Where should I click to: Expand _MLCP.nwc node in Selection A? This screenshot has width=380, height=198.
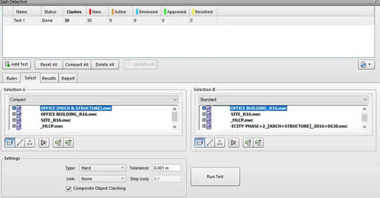[14, 126]
